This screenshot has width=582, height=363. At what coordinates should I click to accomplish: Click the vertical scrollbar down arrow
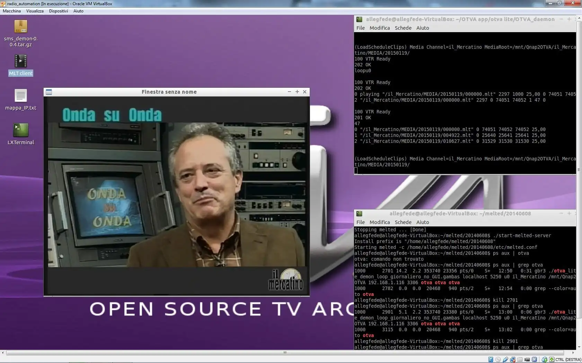pyautogui.click(x=579, y=347)
